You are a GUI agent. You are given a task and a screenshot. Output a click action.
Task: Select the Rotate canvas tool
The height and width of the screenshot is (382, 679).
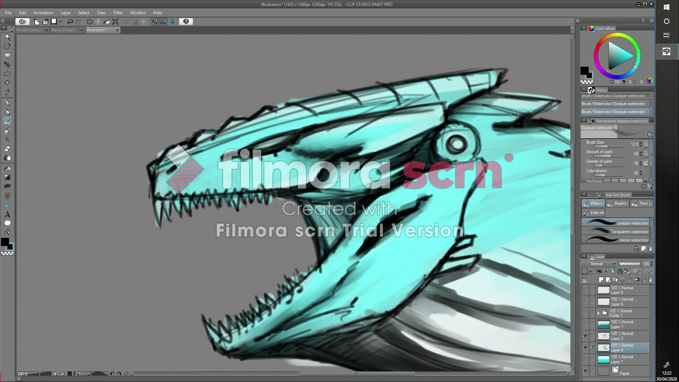(x=7, y=46)
